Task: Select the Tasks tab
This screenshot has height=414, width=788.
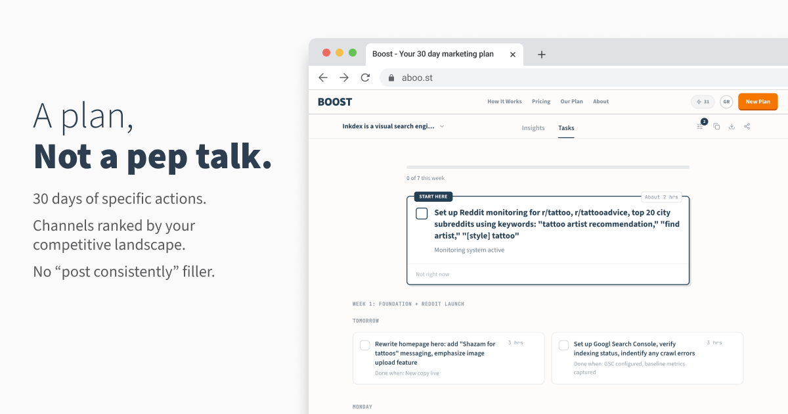Action: [566, 127]
